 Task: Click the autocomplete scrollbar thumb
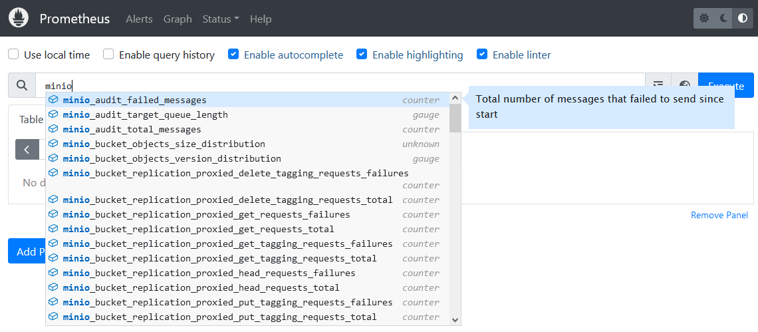click(x=455, y=118)
